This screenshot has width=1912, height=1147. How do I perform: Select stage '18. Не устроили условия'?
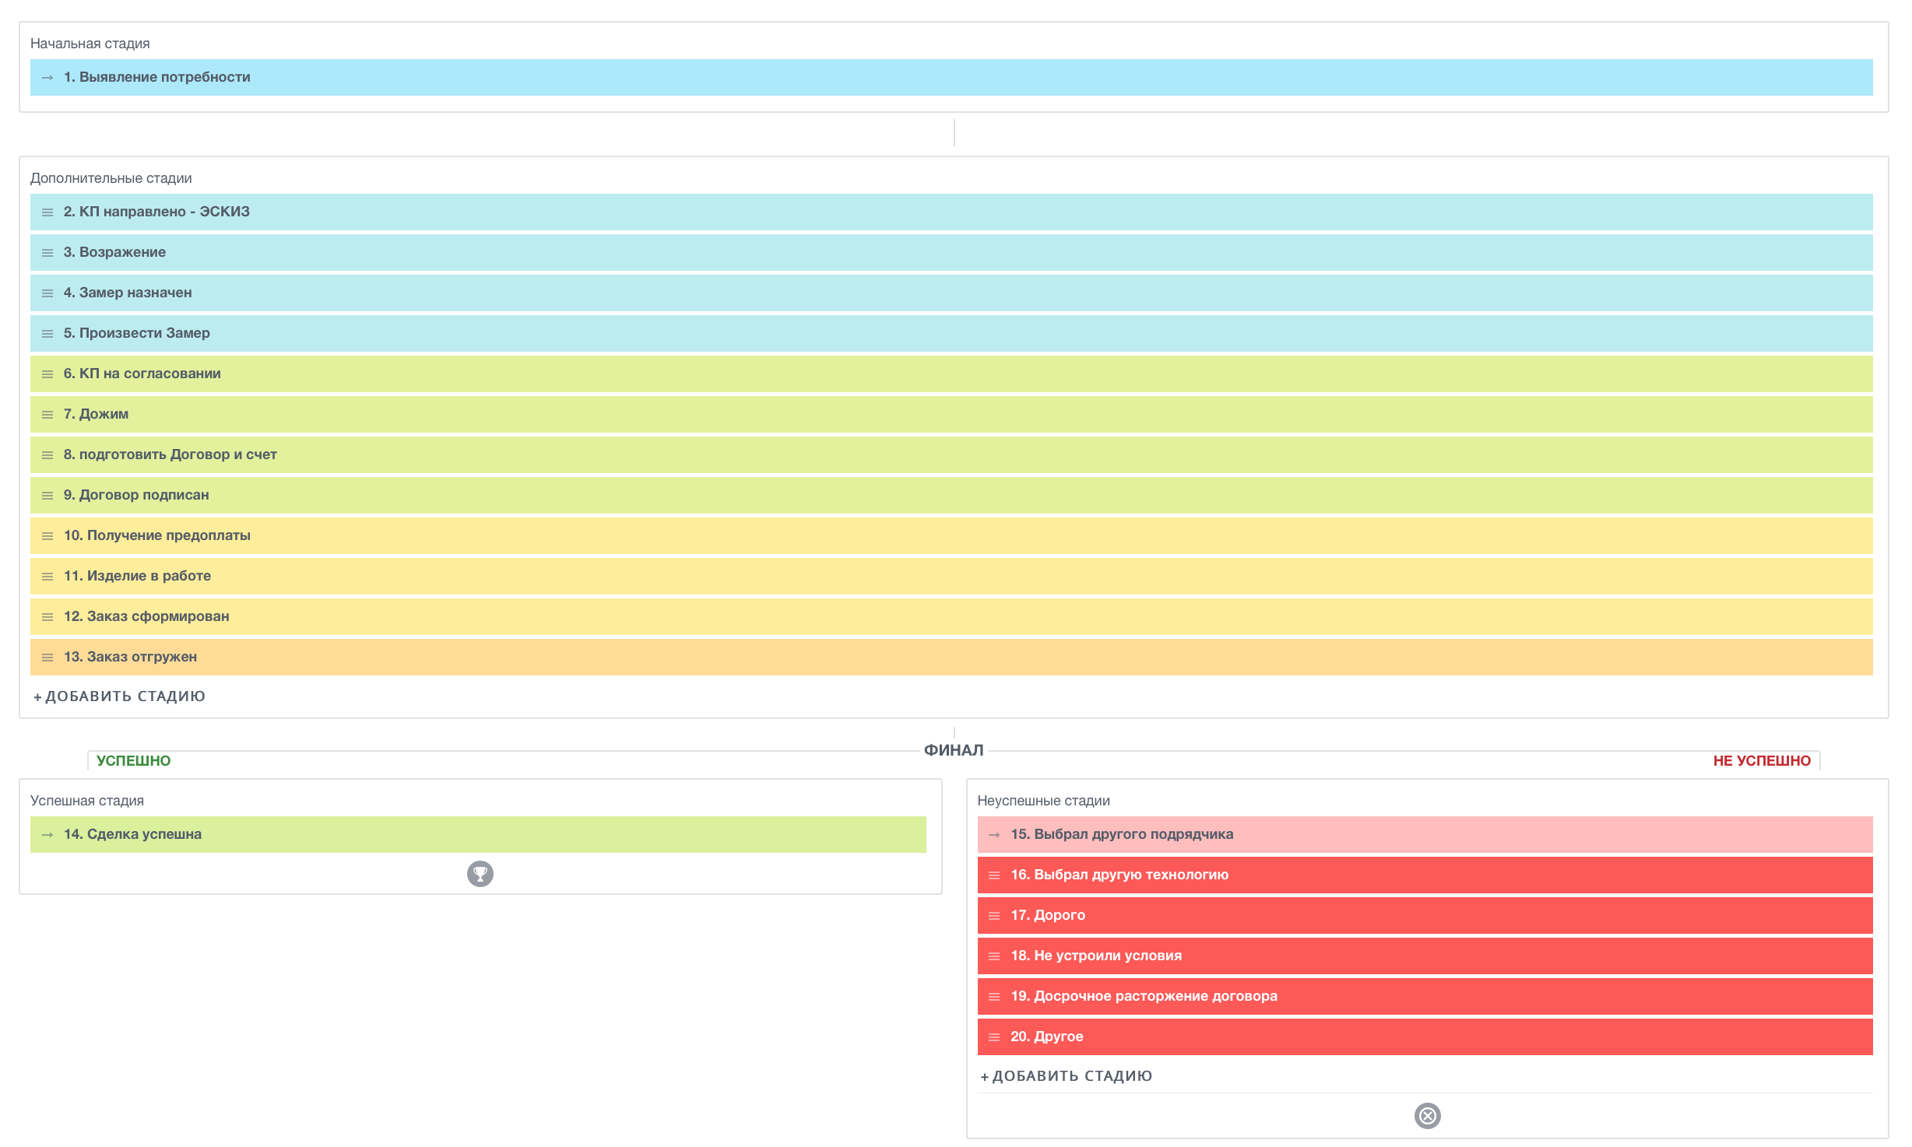pos(1095,956)
